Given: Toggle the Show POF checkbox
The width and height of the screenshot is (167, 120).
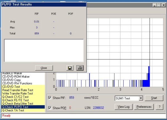Looking at the screenshot, I should (50, 108).
